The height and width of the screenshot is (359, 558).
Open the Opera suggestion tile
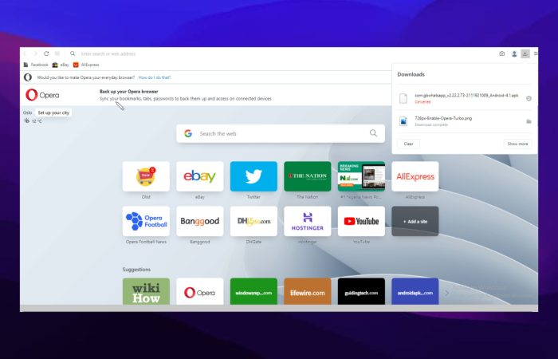click(200, 291)
